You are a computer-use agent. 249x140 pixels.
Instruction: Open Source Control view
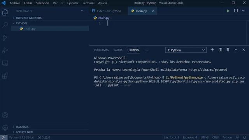coord(5,38)
